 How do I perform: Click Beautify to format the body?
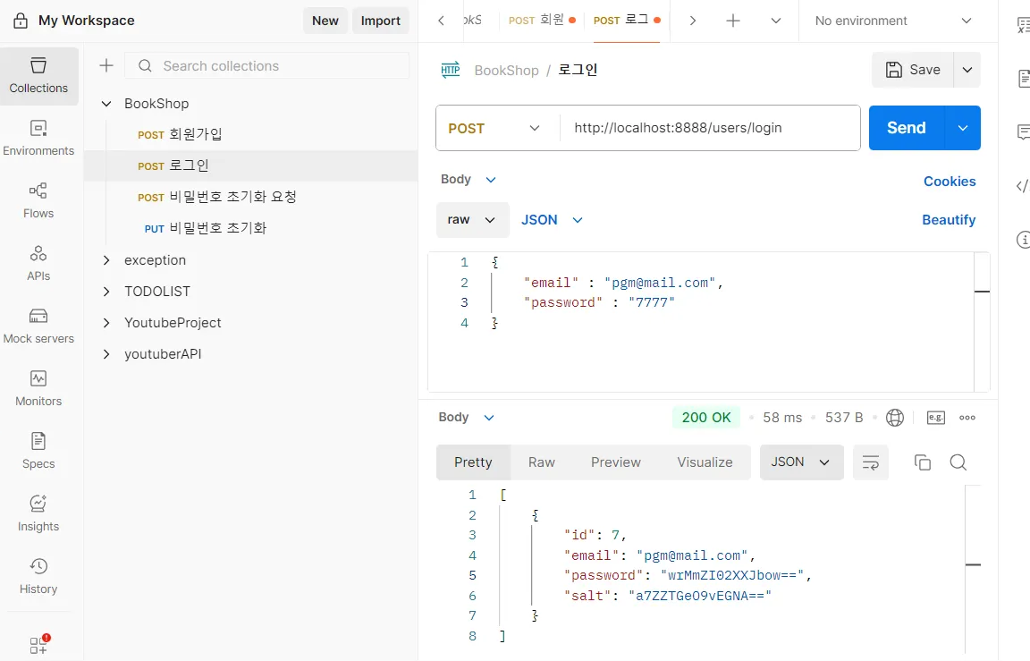(949, 220)
